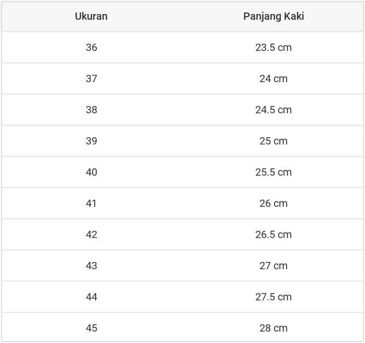365x343 pixels.
Task: Select size 36 cell
Action: [x=92, y=47]
